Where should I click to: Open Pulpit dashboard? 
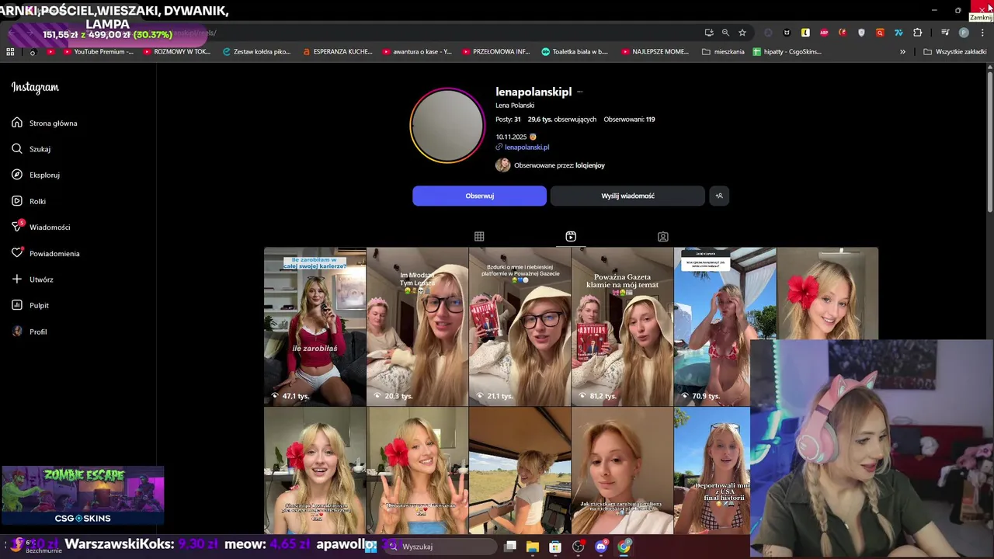pyautogui.click(x=31, y=305)
